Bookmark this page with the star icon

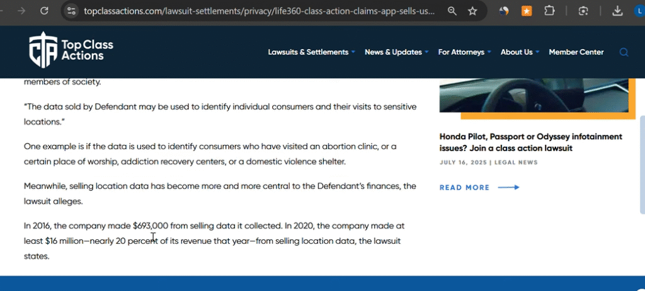(x=472, y=11)
